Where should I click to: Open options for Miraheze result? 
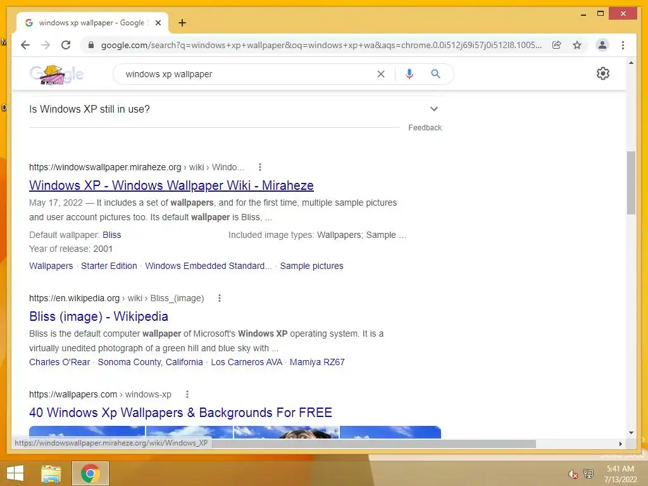tap(260, 167)
